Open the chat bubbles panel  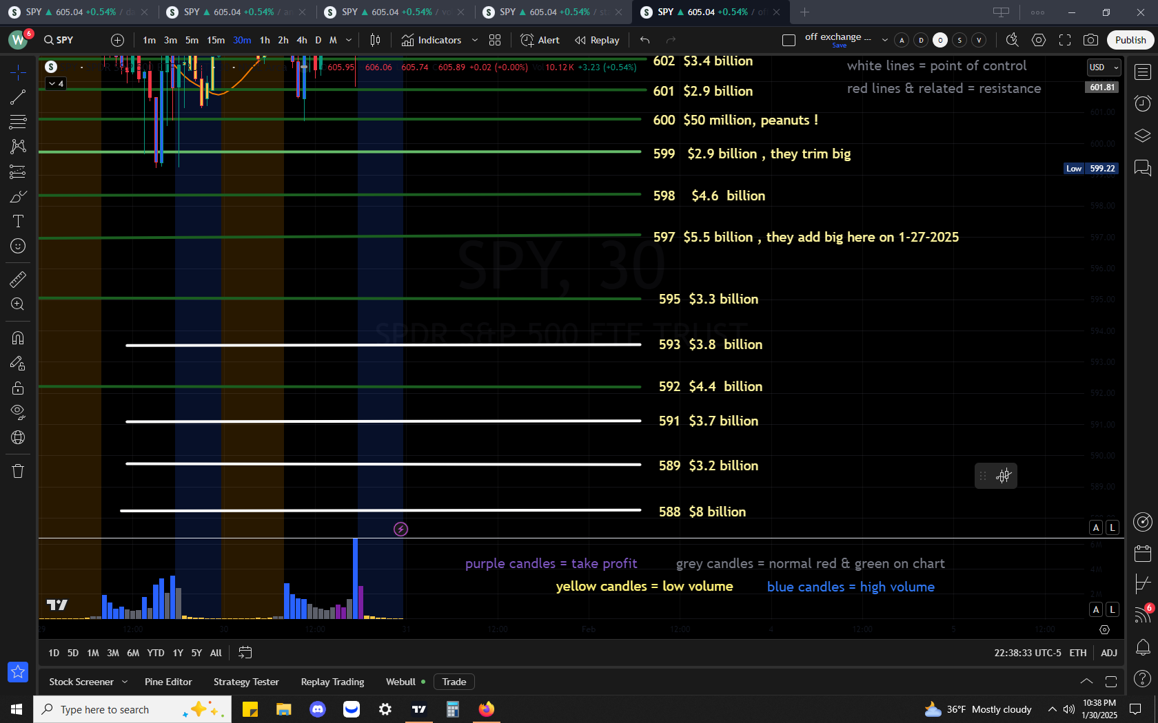pos(1143,167)
